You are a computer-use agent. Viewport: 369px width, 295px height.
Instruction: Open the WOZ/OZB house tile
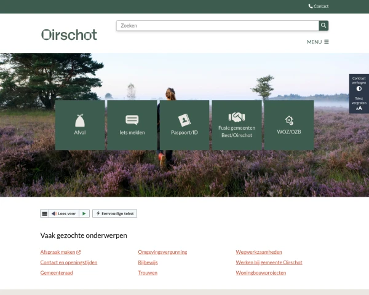tap(289, 125)
